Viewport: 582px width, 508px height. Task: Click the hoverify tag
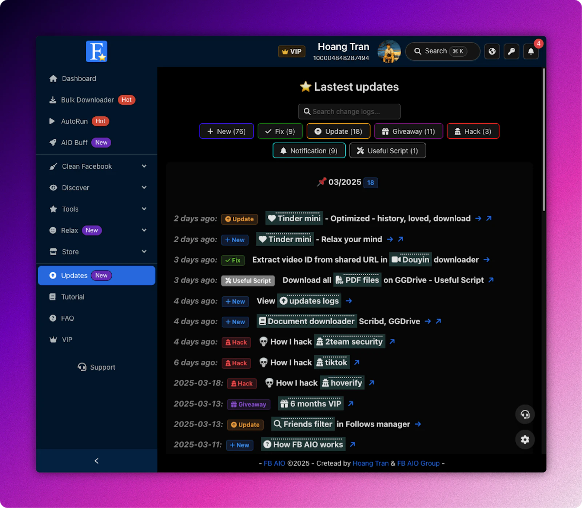342,383
